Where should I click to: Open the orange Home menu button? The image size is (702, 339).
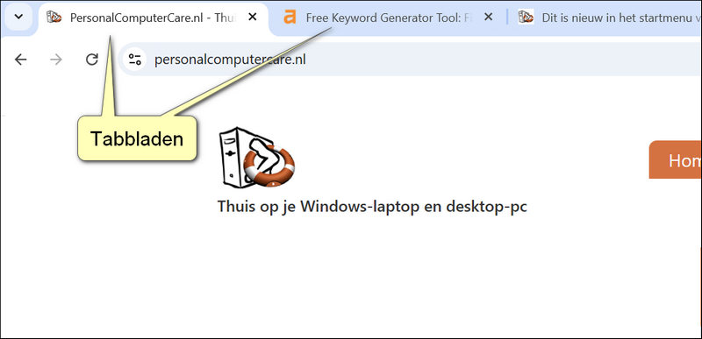coord(676,159)
